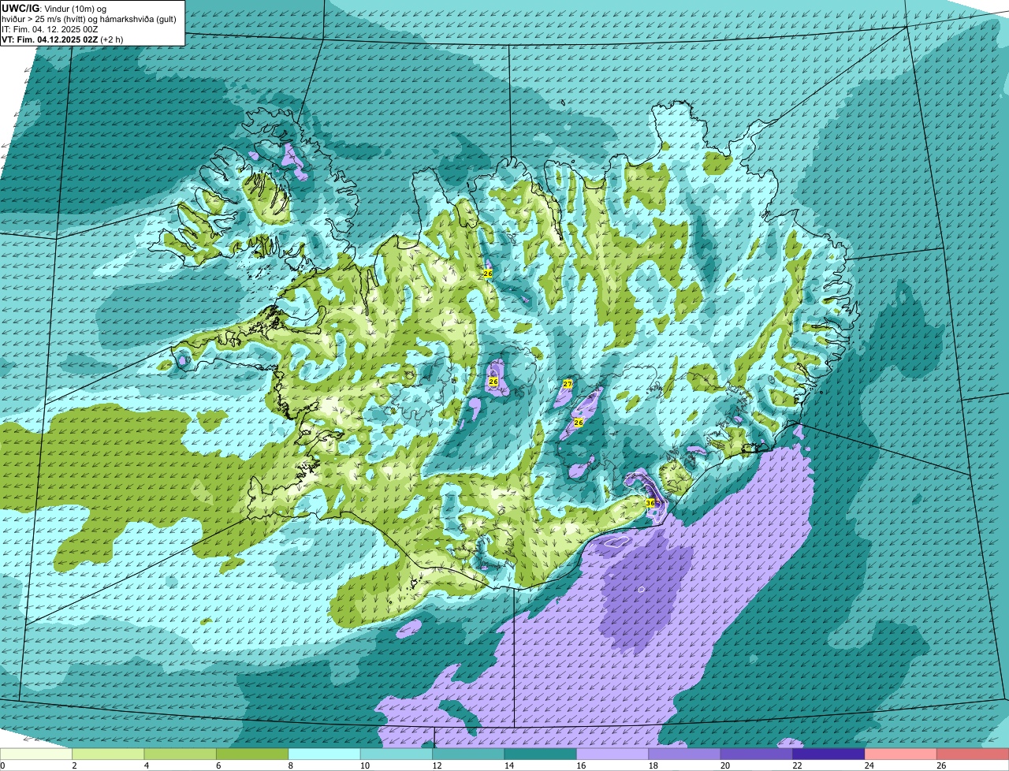
Task: Choose the 12–14 m/s teal legend swatch
Action: tap(469, 754)
